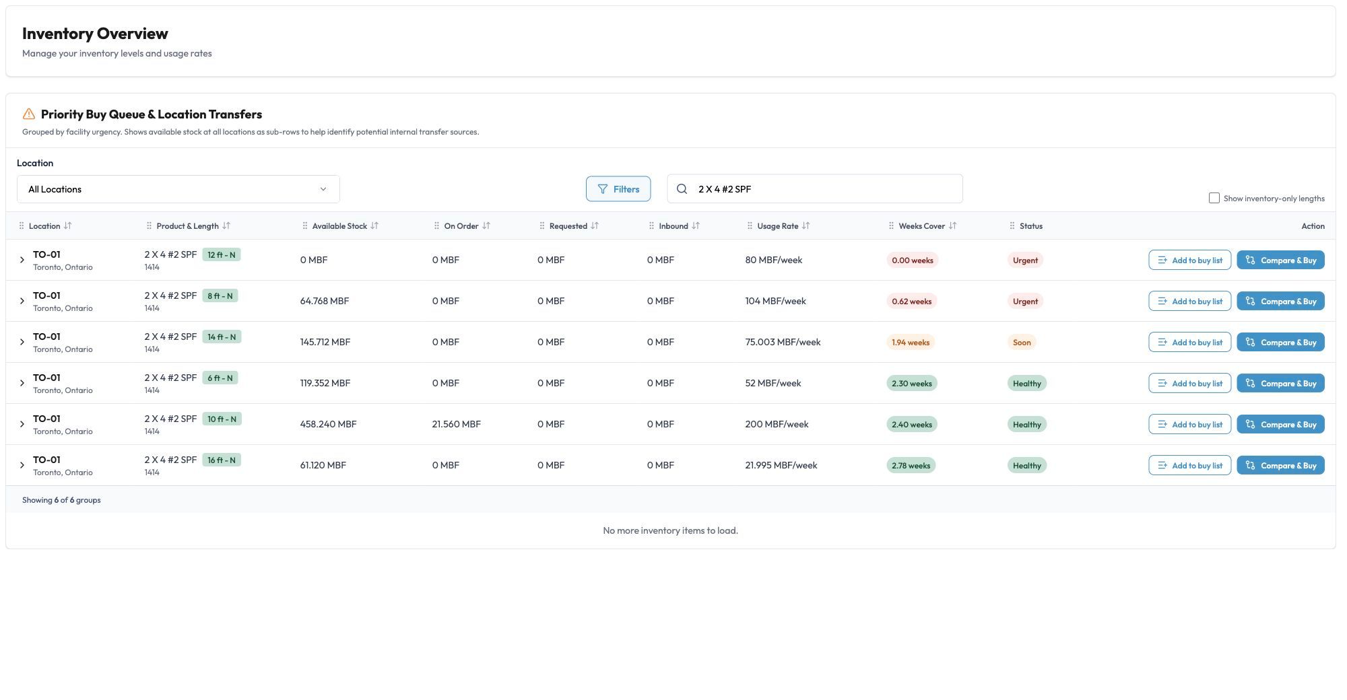Click the 0.00 weeks cover badge
1347x700 pixels.
(x=912, y=260)
